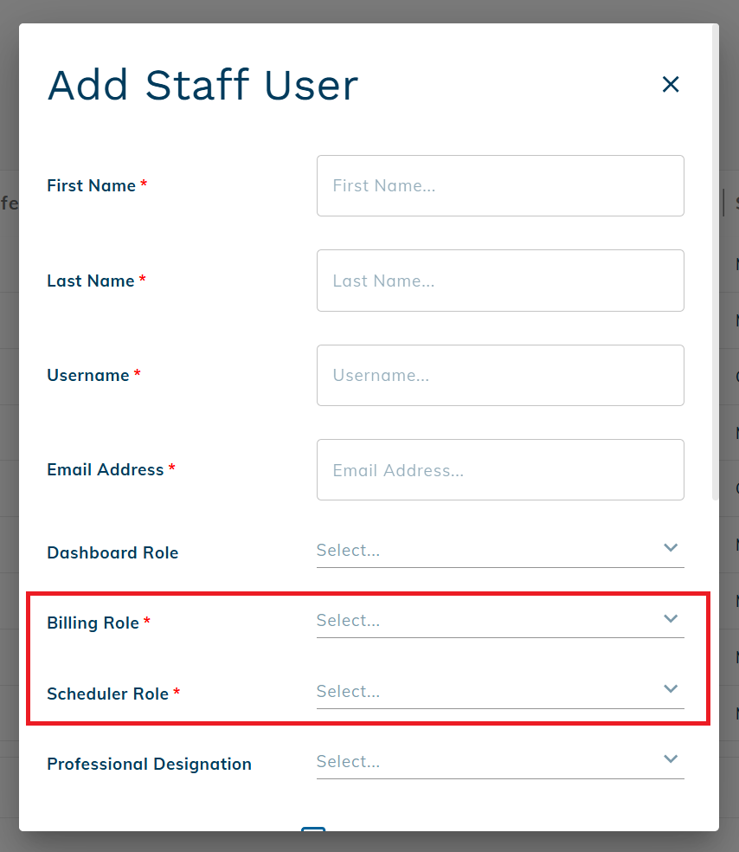The width and height of the screenshot is (739, 852).
Task: Click the First Name input field
Action: (500, 185)
